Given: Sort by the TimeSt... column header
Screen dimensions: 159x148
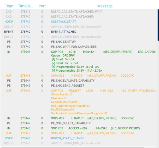Looking at the screenshot, I should click(25, 6).
